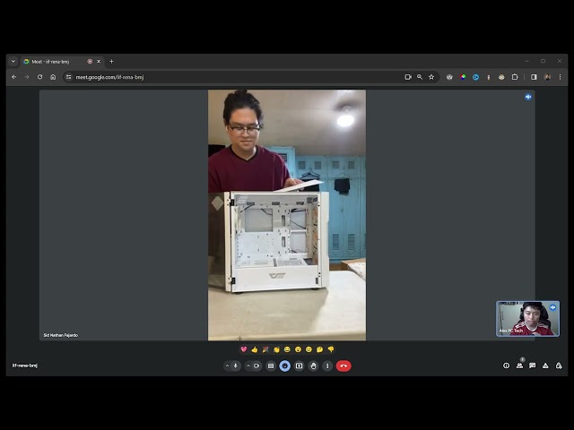Open the Chrome profile avatar

click(x=548, y=77)
